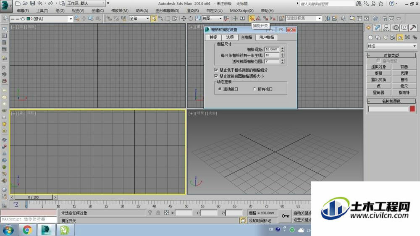Open the named selection set dropdown
The width and height of the screenshot is (420, 236).
[x=304, y=18]
